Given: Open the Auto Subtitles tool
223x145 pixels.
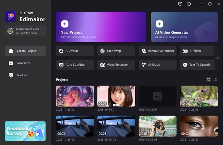Looking at the screenshot, I should coord(75,65).
